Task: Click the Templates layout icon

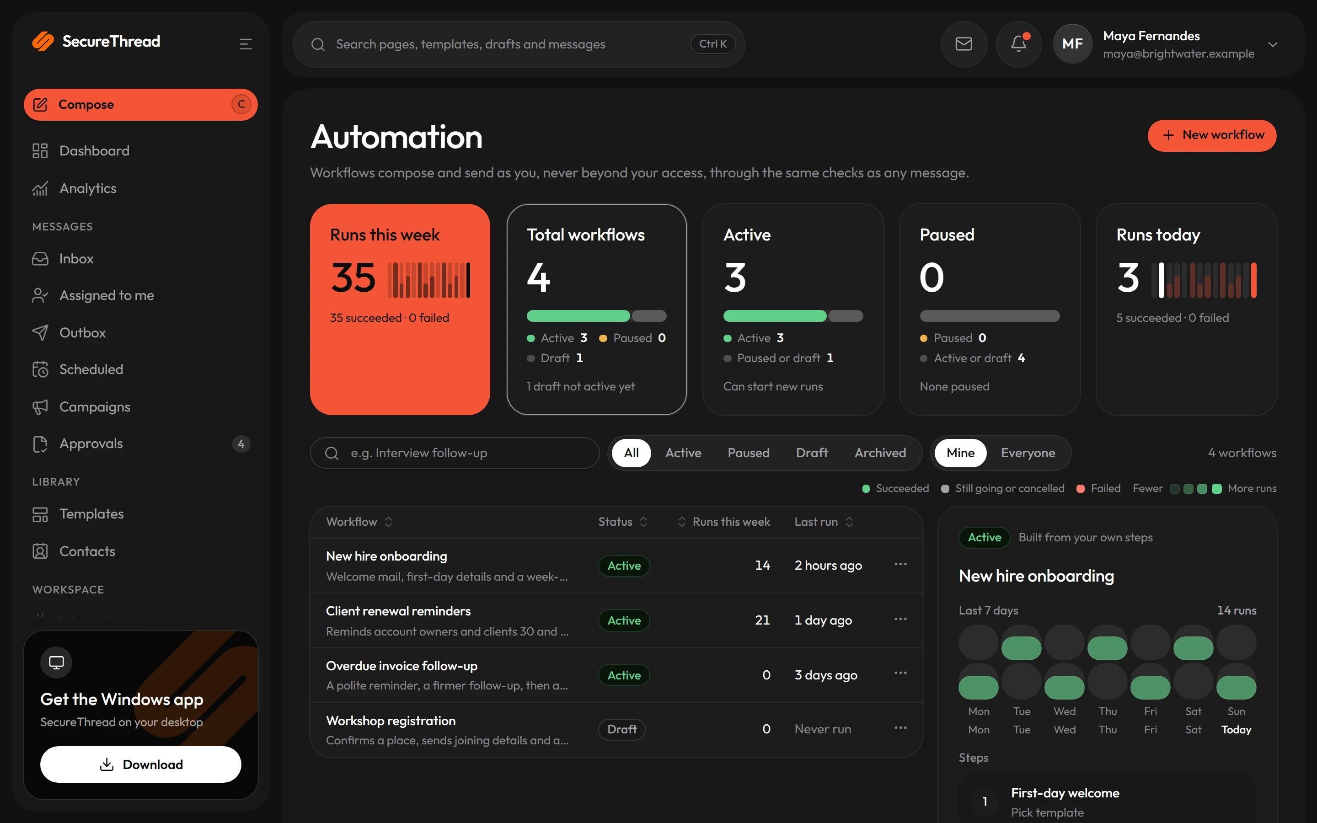Action: (40, 514)
